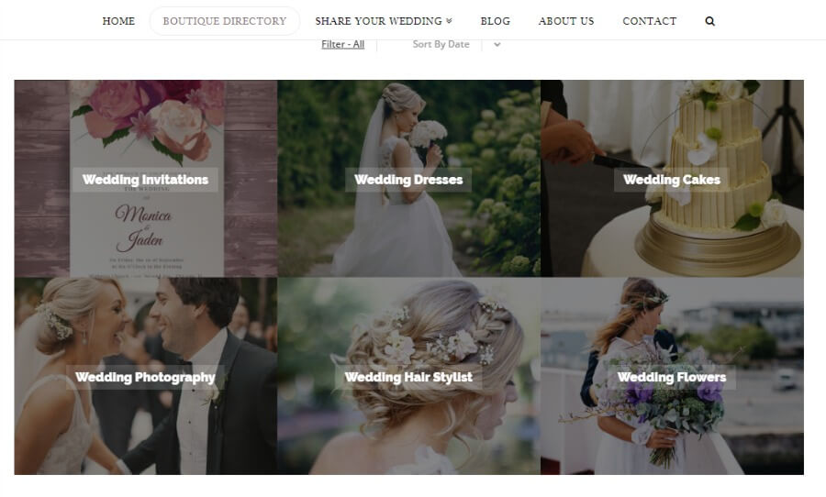Open the Contact page

point(649,21)
